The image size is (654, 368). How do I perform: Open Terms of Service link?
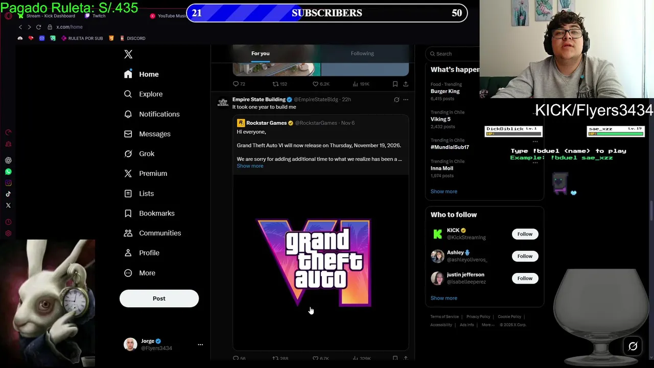click(445, 317)
